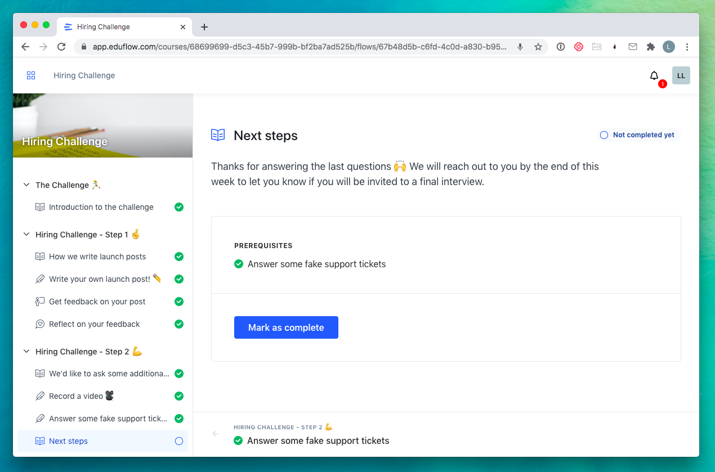Reload the page
Screen dimensions: 715x472
pyautogui.click(x=61, y=47)
